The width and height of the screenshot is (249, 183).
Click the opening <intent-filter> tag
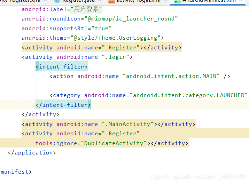[62, 66]
